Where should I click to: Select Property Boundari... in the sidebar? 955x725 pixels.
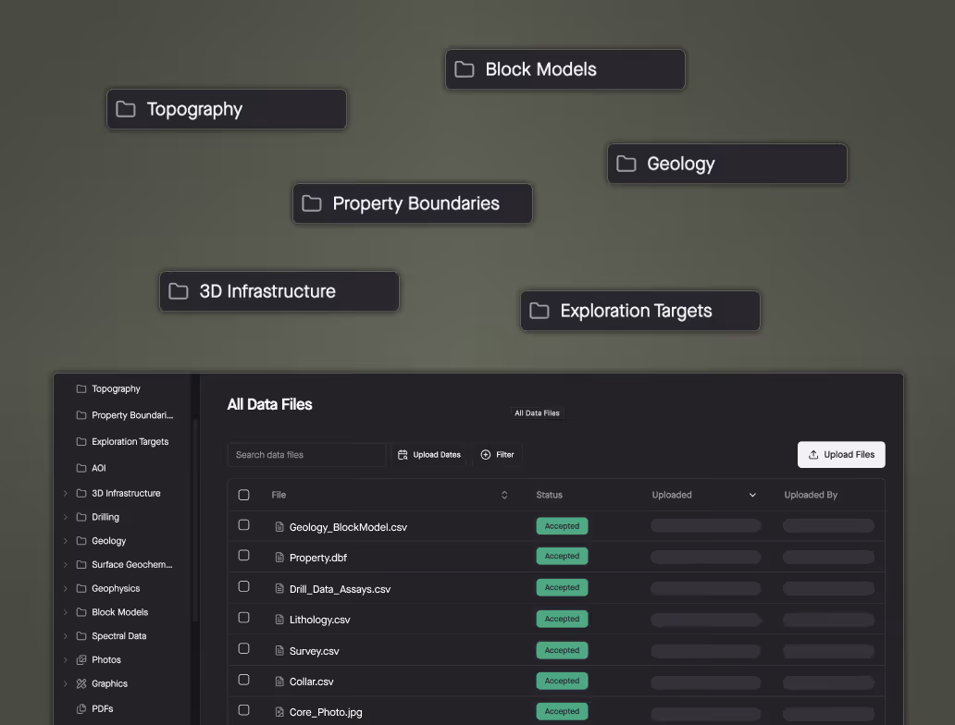(x=132, y=415)
